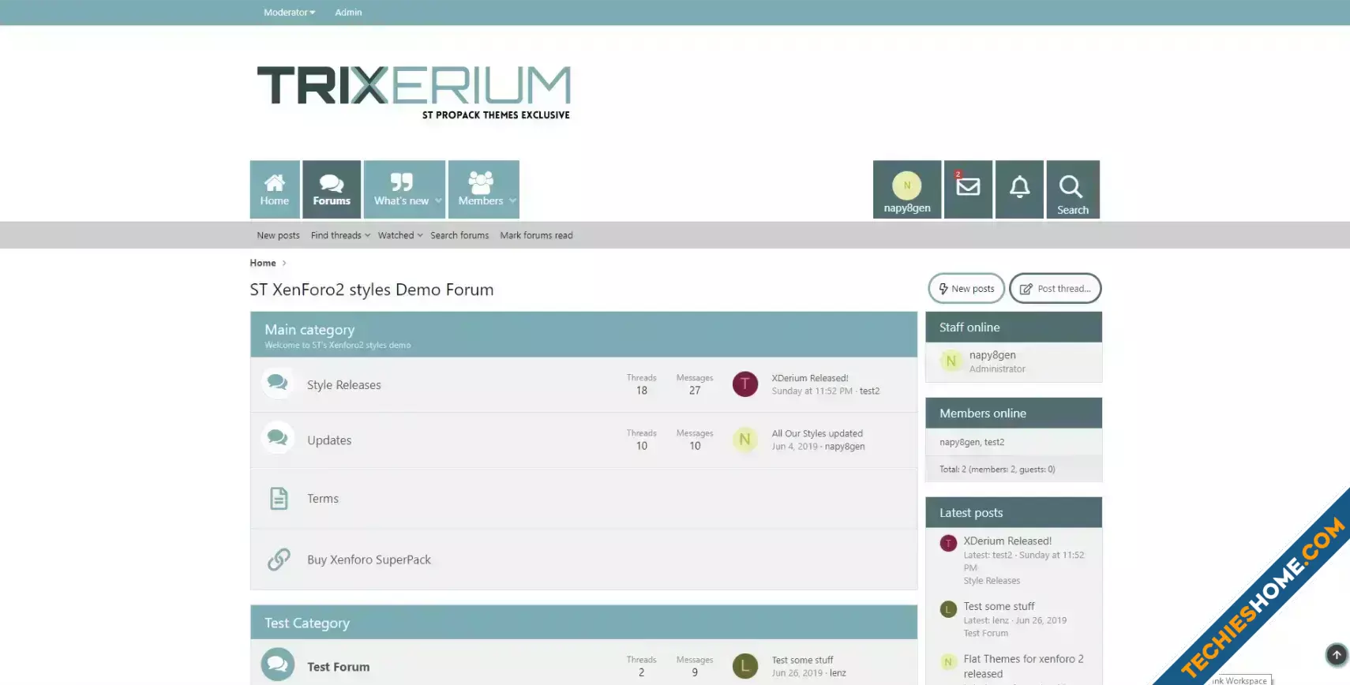This screenshot has height=685, width=1350.
Task: Click the lightning icon on New posts button
Action: [x=943, y=289]
